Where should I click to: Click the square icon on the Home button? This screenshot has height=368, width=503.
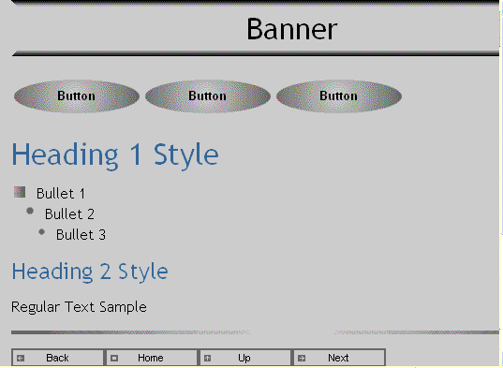point(114,358)
